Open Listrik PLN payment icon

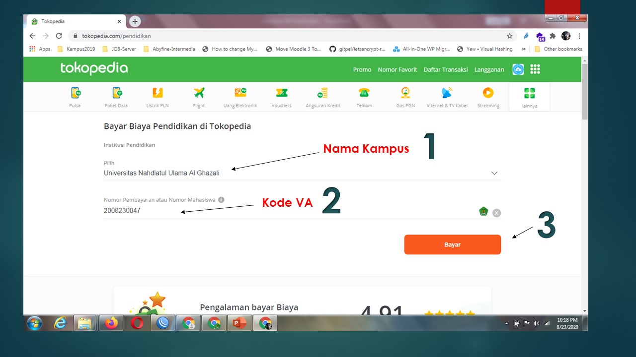[158, 93]
